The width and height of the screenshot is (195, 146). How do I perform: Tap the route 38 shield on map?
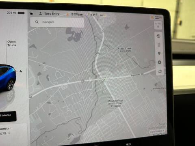pyautogui.click(x=82, y=81)
